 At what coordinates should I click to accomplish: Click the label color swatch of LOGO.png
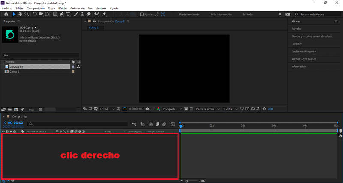(x=73, y=67)
